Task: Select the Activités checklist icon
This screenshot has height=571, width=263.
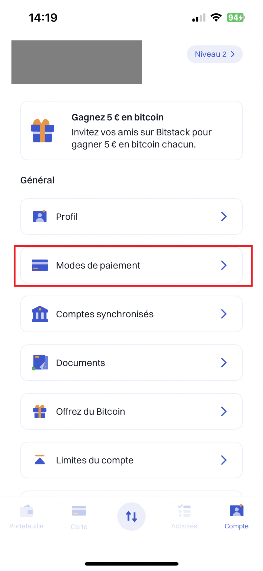Action: pos(184,511)
